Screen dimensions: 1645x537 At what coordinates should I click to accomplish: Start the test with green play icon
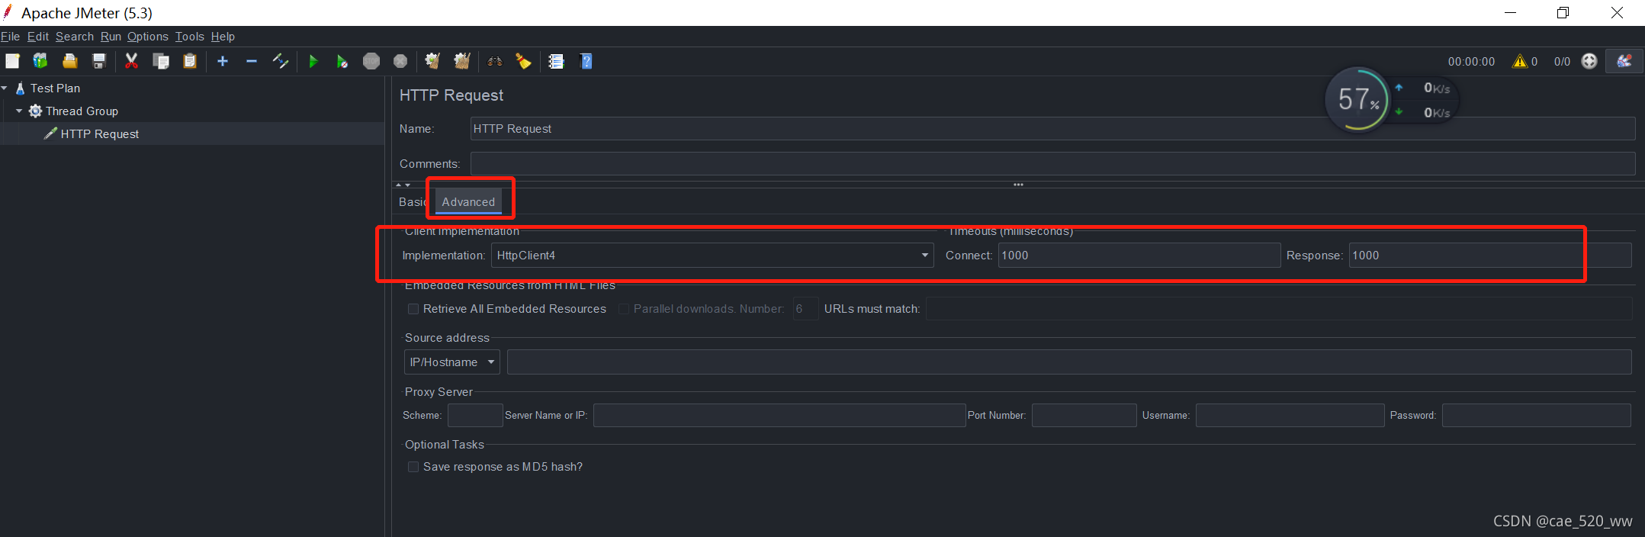[313, 61]
